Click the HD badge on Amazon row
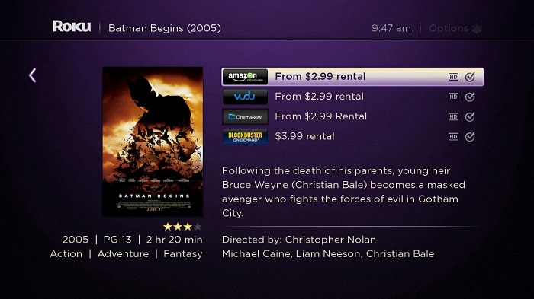The image size is (534, 299). [x=453, y=77]
